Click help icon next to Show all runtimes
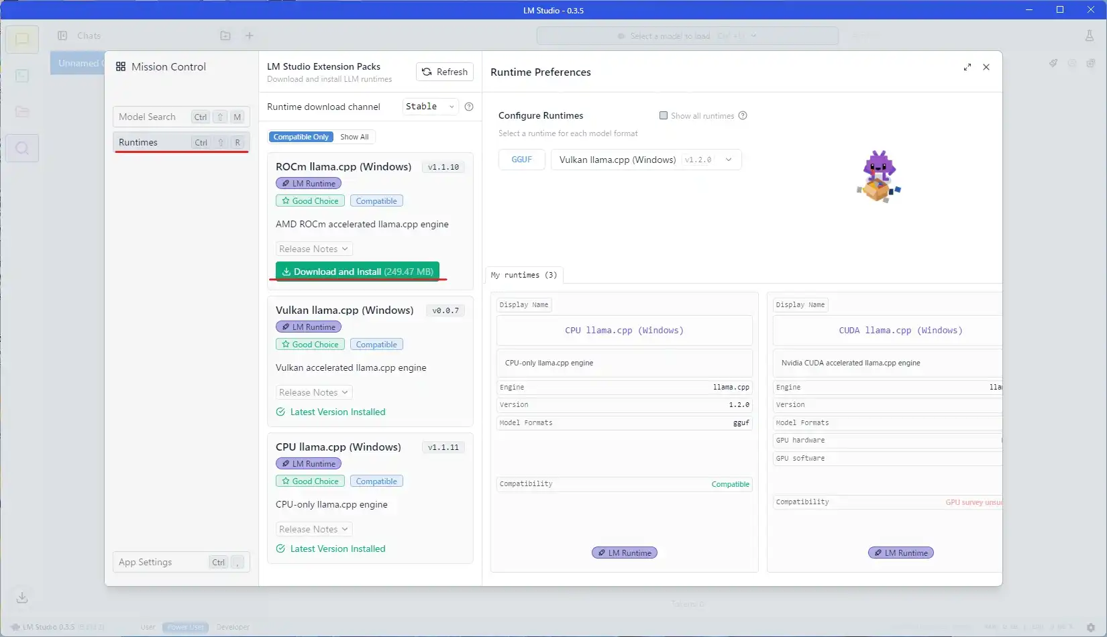The height and width of the screenshot is (637, 1107). 743,115
